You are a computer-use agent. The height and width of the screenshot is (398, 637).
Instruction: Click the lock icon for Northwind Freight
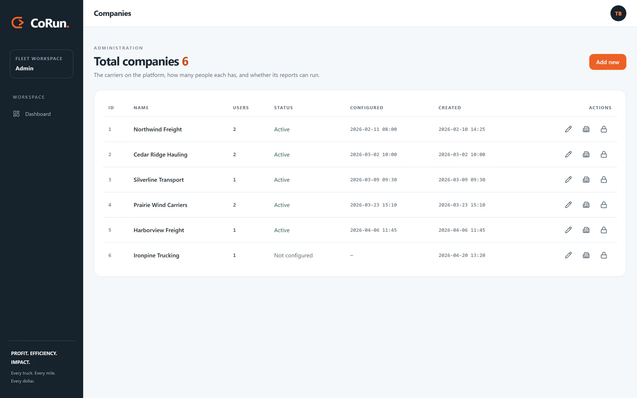click(604, 129)
